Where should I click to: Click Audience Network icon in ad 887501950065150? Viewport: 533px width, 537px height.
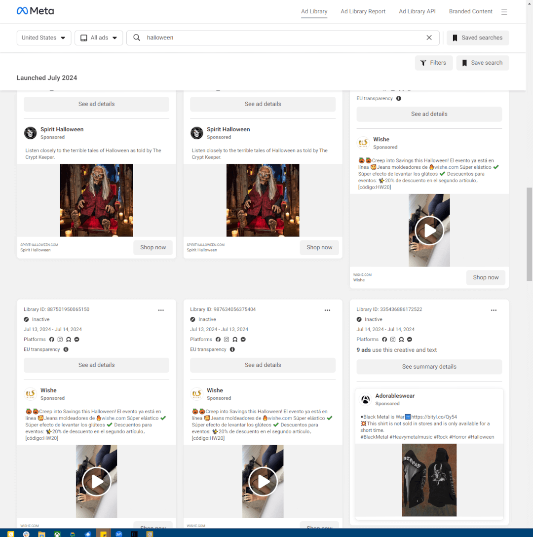point(69,340)
